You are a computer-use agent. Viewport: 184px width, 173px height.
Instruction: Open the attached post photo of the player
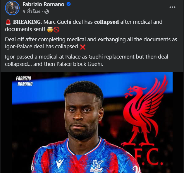coord(92,122)
